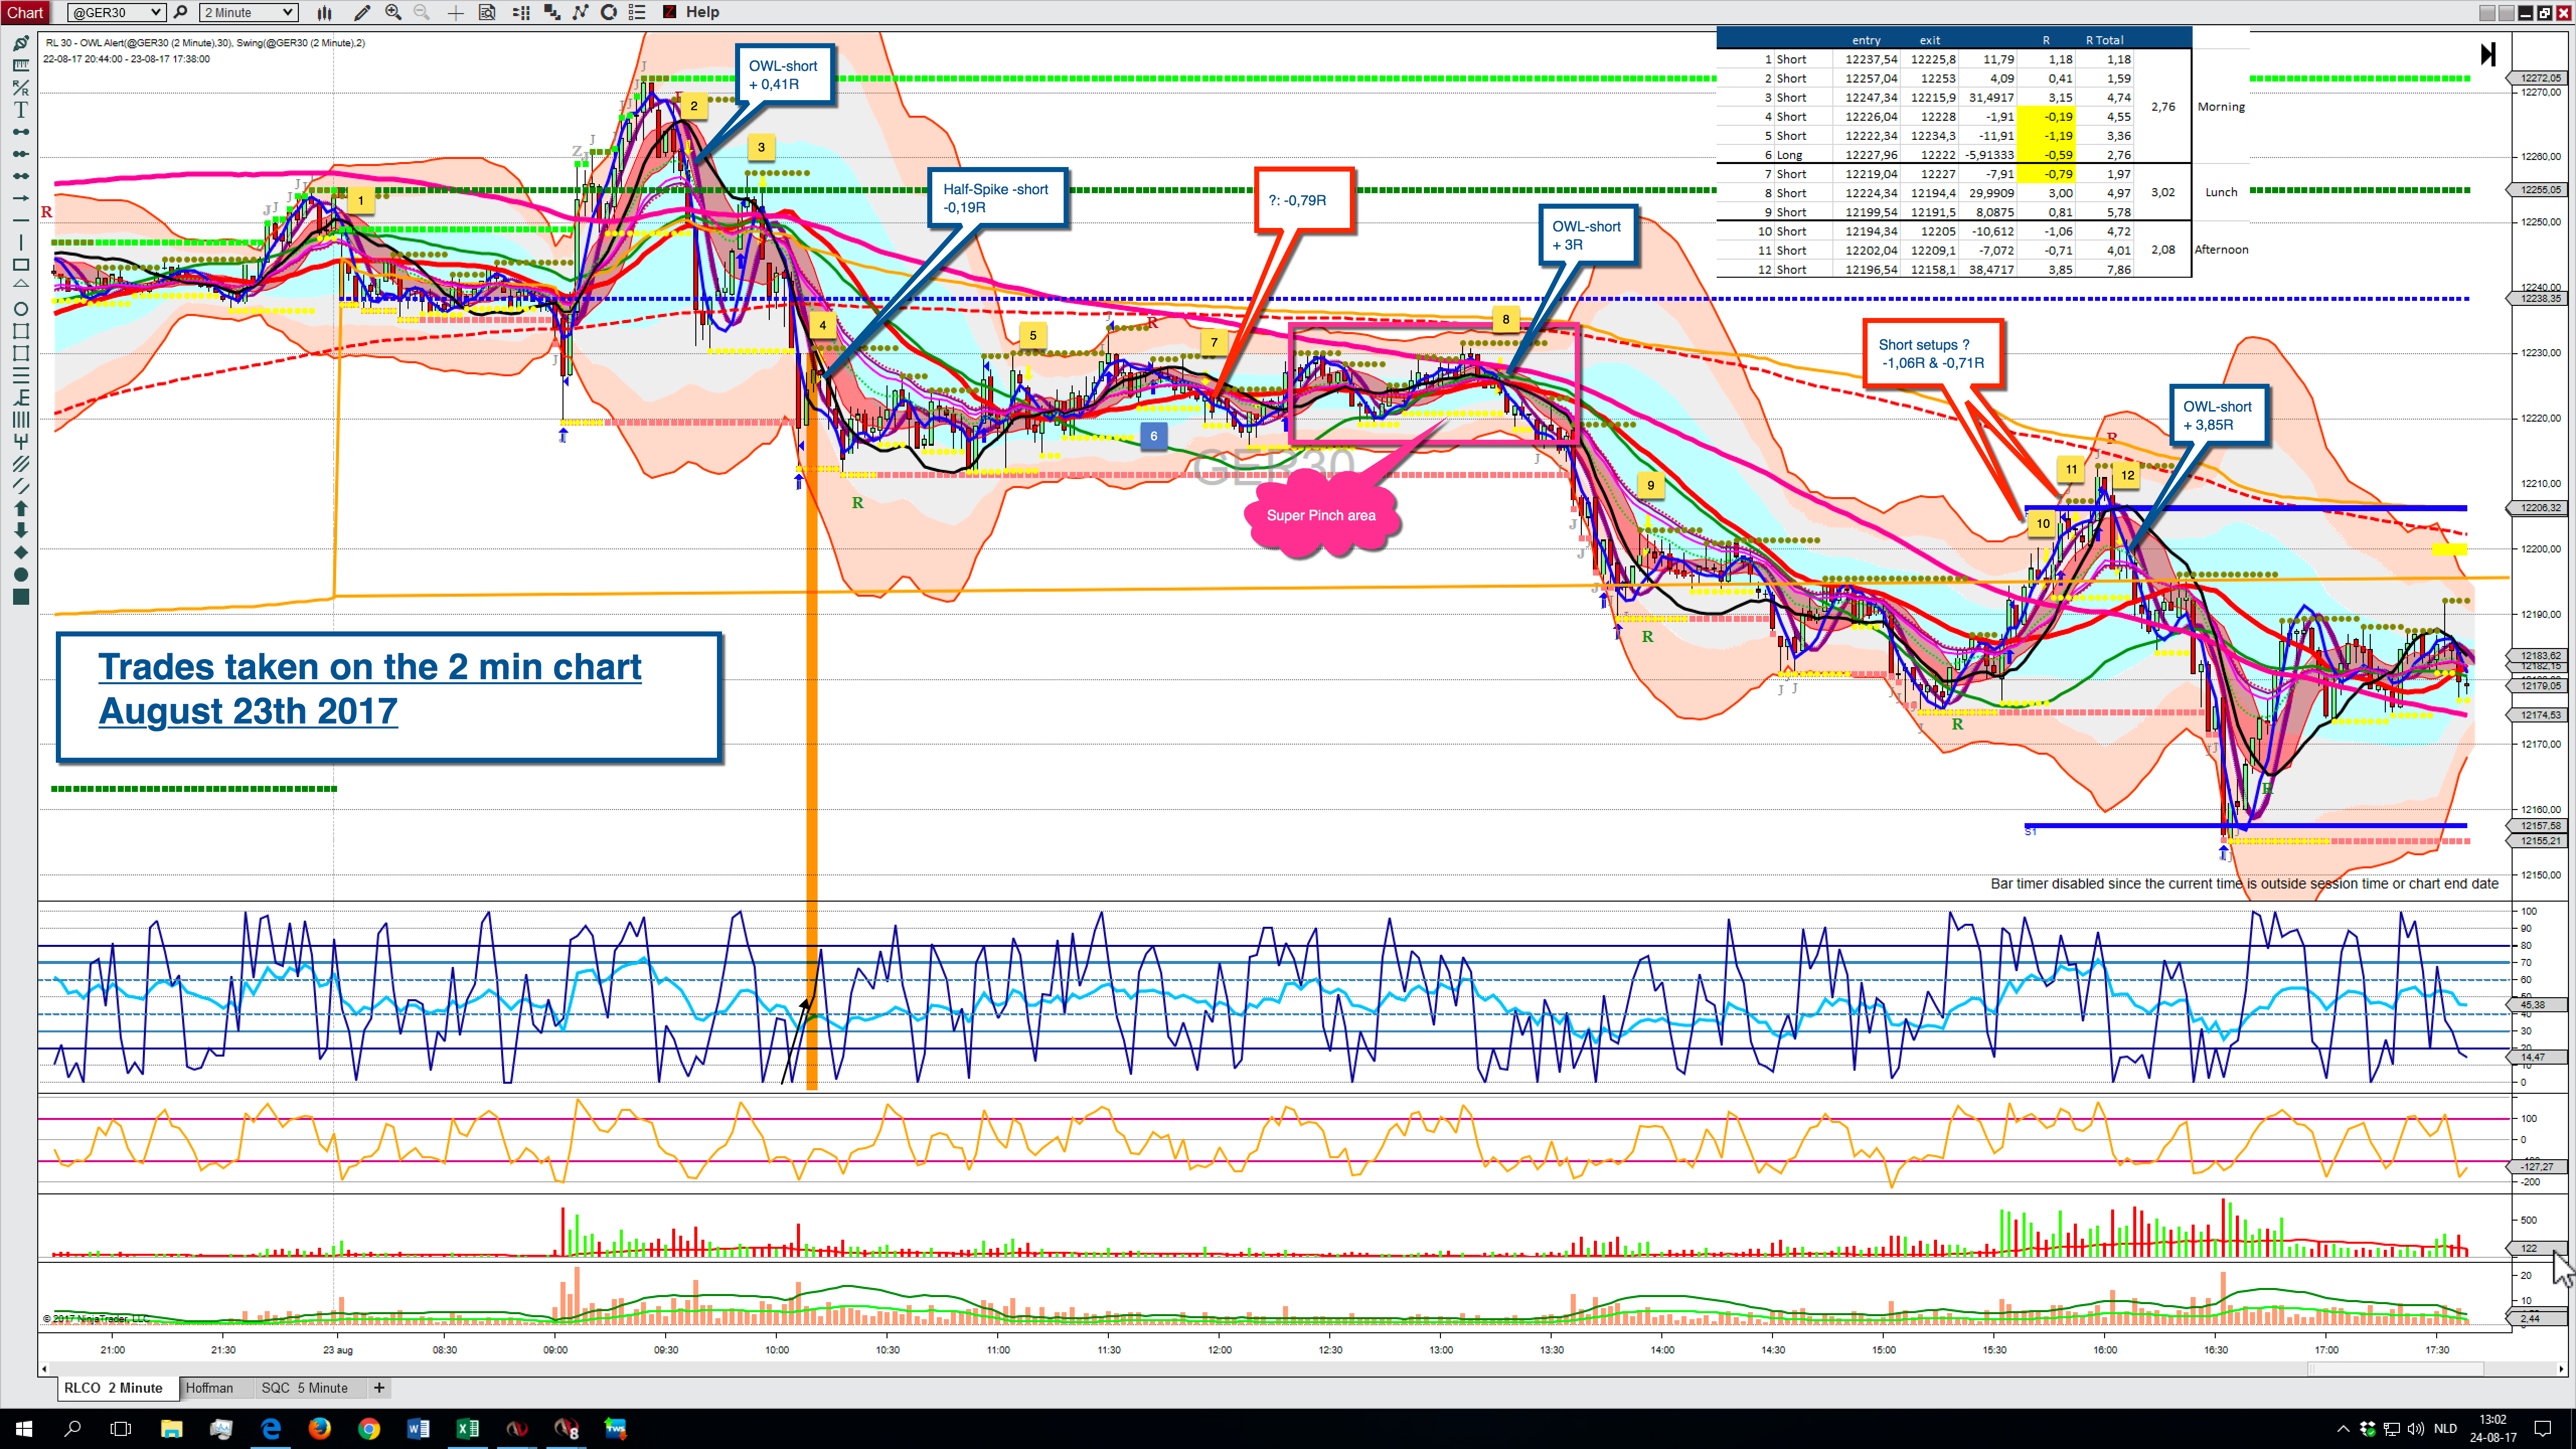This screenshot has height=1449, width=2576.
Task: Click the 'Afternoon' label in trades table
Action: coord(2221,250)
